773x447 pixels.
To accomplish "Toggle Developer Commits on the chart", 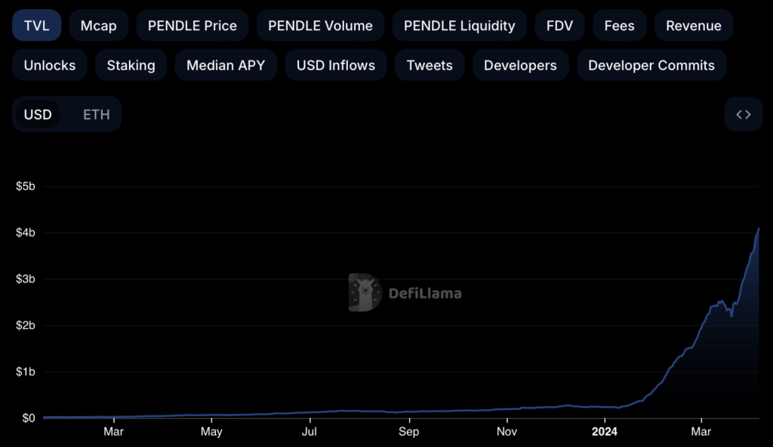I will click(x=651, y=66).
